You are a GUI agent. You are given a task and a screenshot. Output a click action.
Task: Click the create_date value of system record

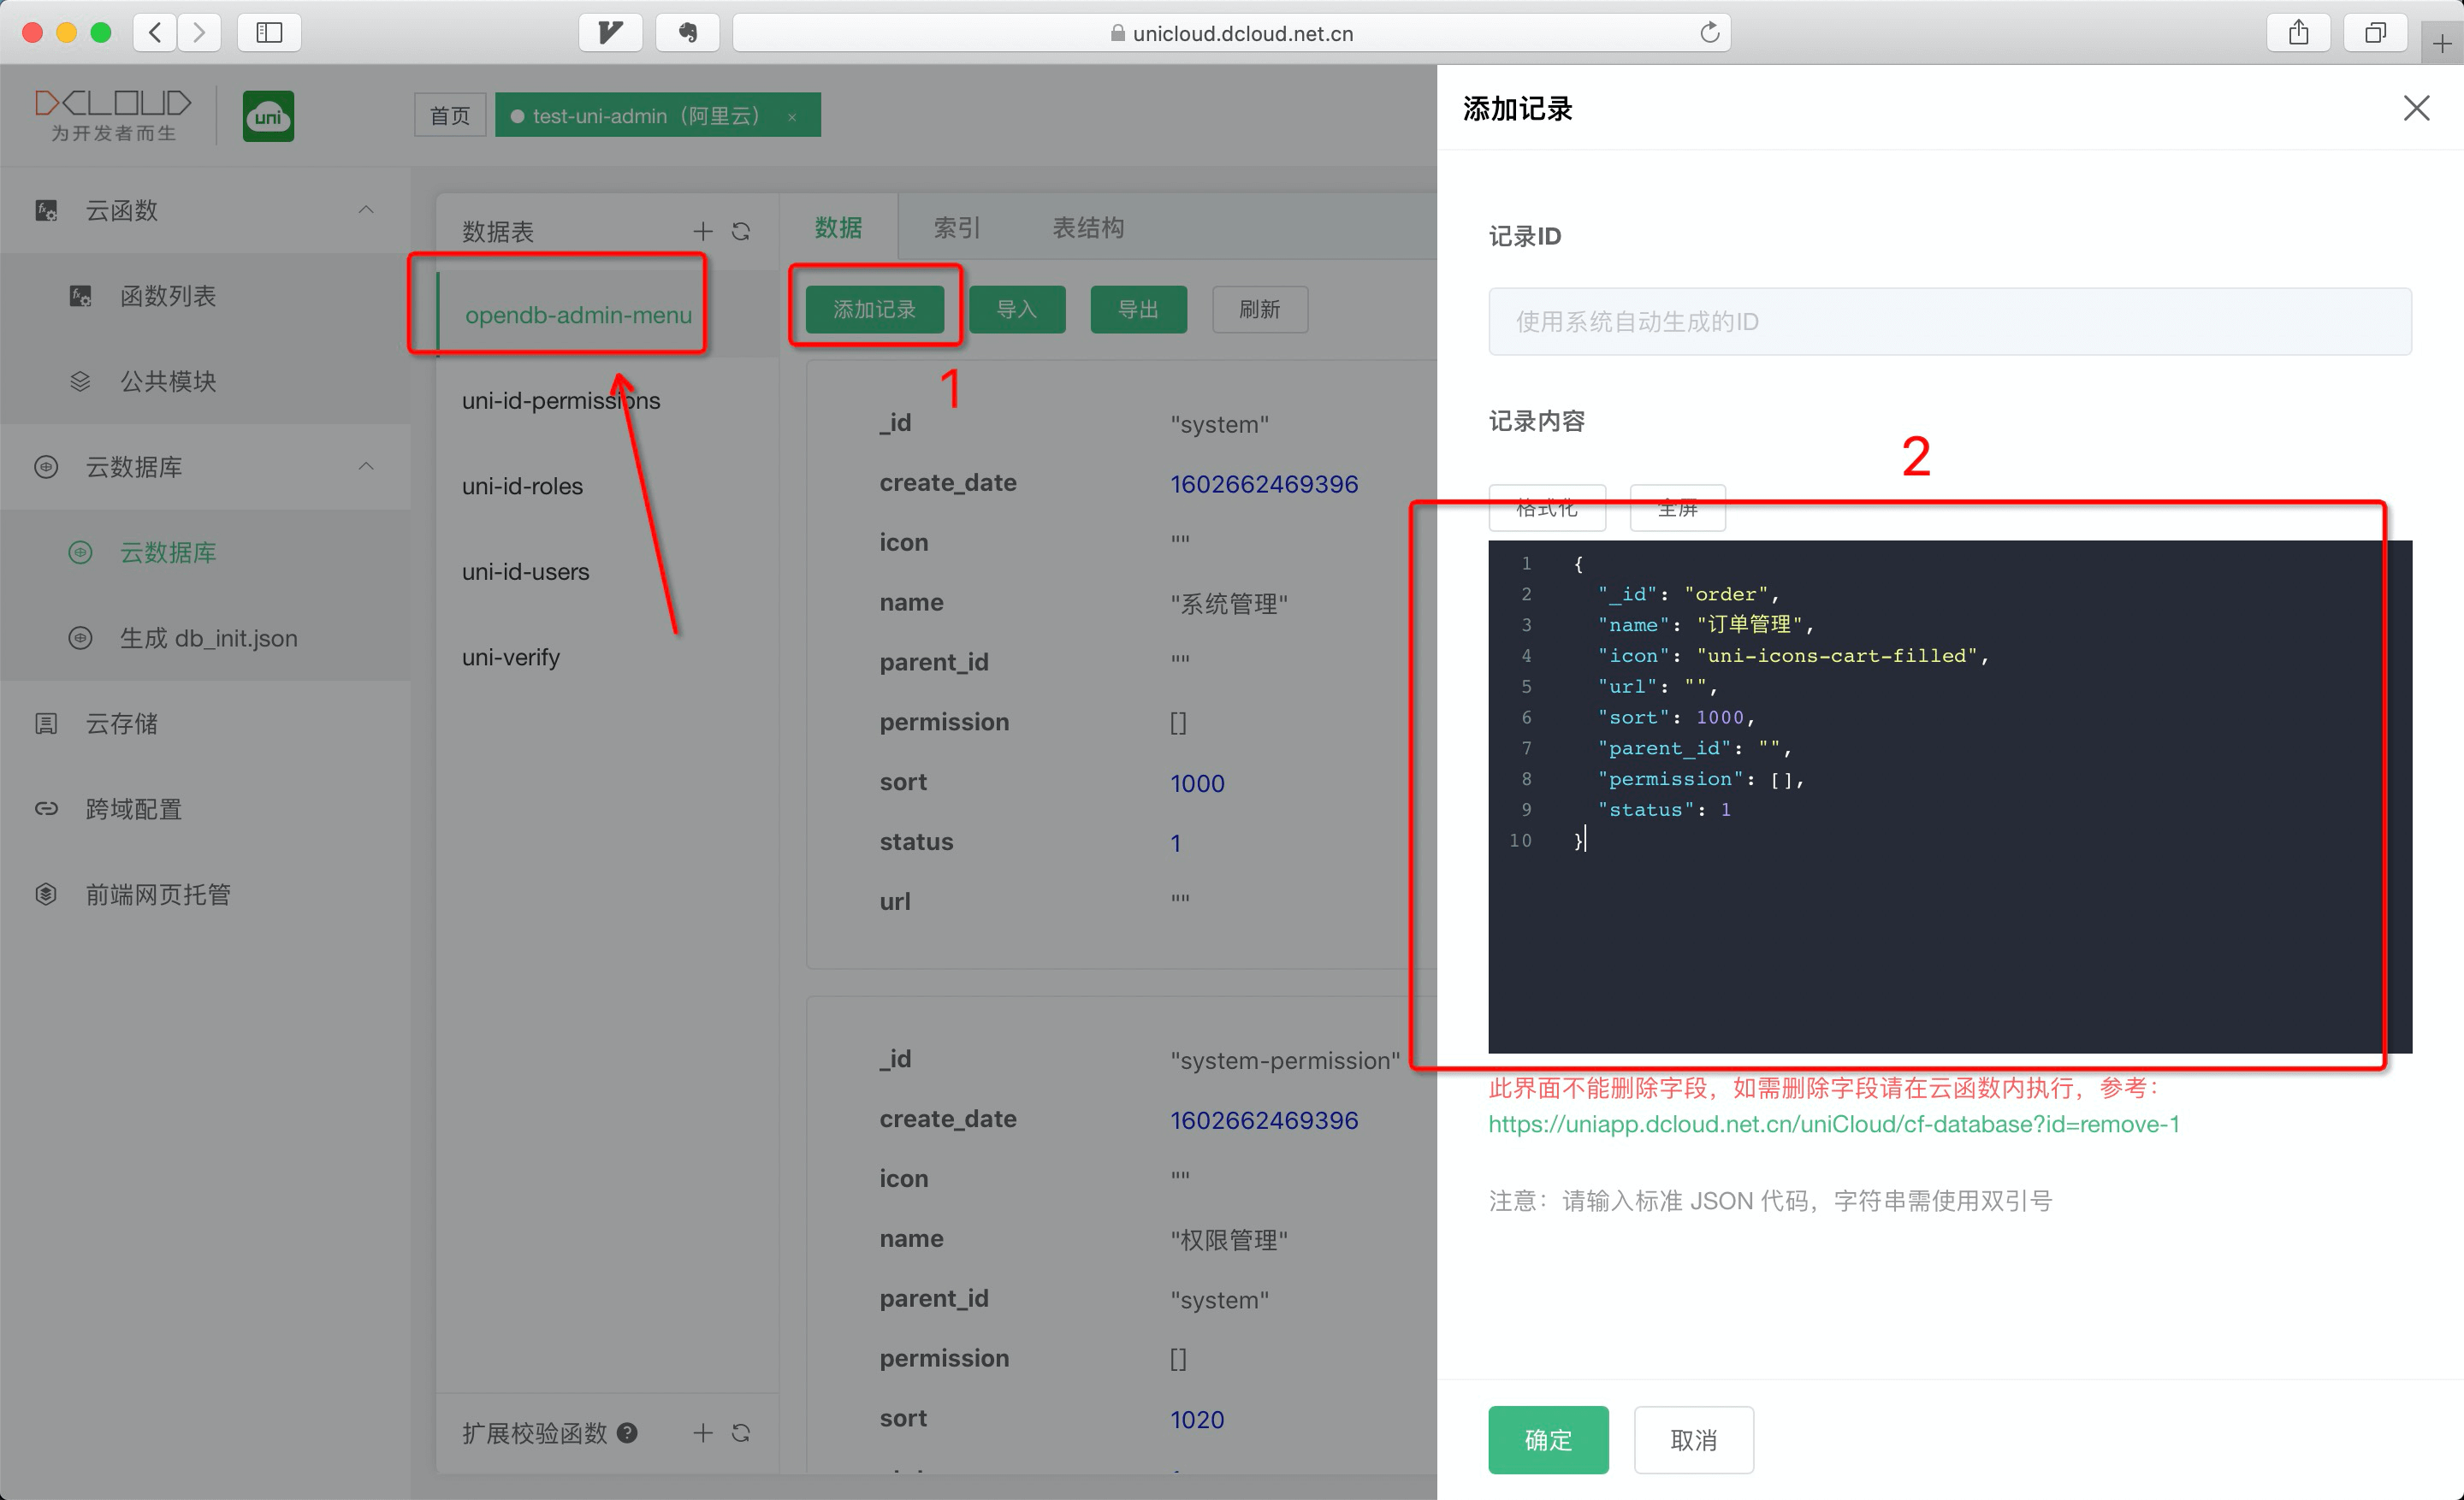tap(1264, 484)
